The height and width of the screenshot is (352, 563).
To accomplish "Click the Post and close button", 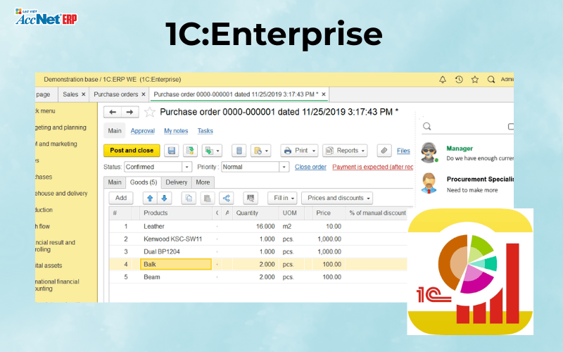I will pos(132,151).
